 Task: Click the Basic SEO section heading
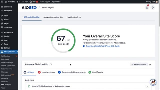coord(29,80)
